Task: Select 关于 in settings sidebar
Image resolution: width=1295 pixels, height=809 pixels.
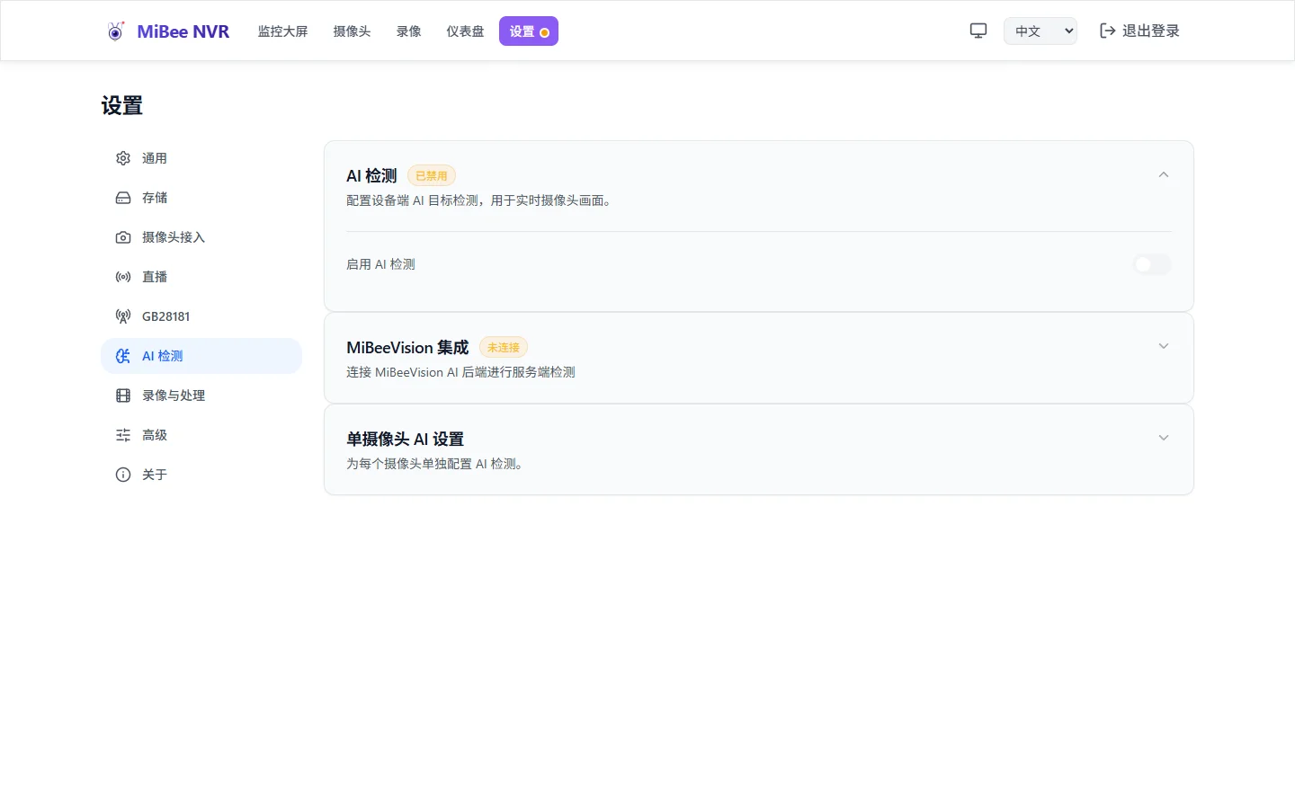Action: pos(201,475)
